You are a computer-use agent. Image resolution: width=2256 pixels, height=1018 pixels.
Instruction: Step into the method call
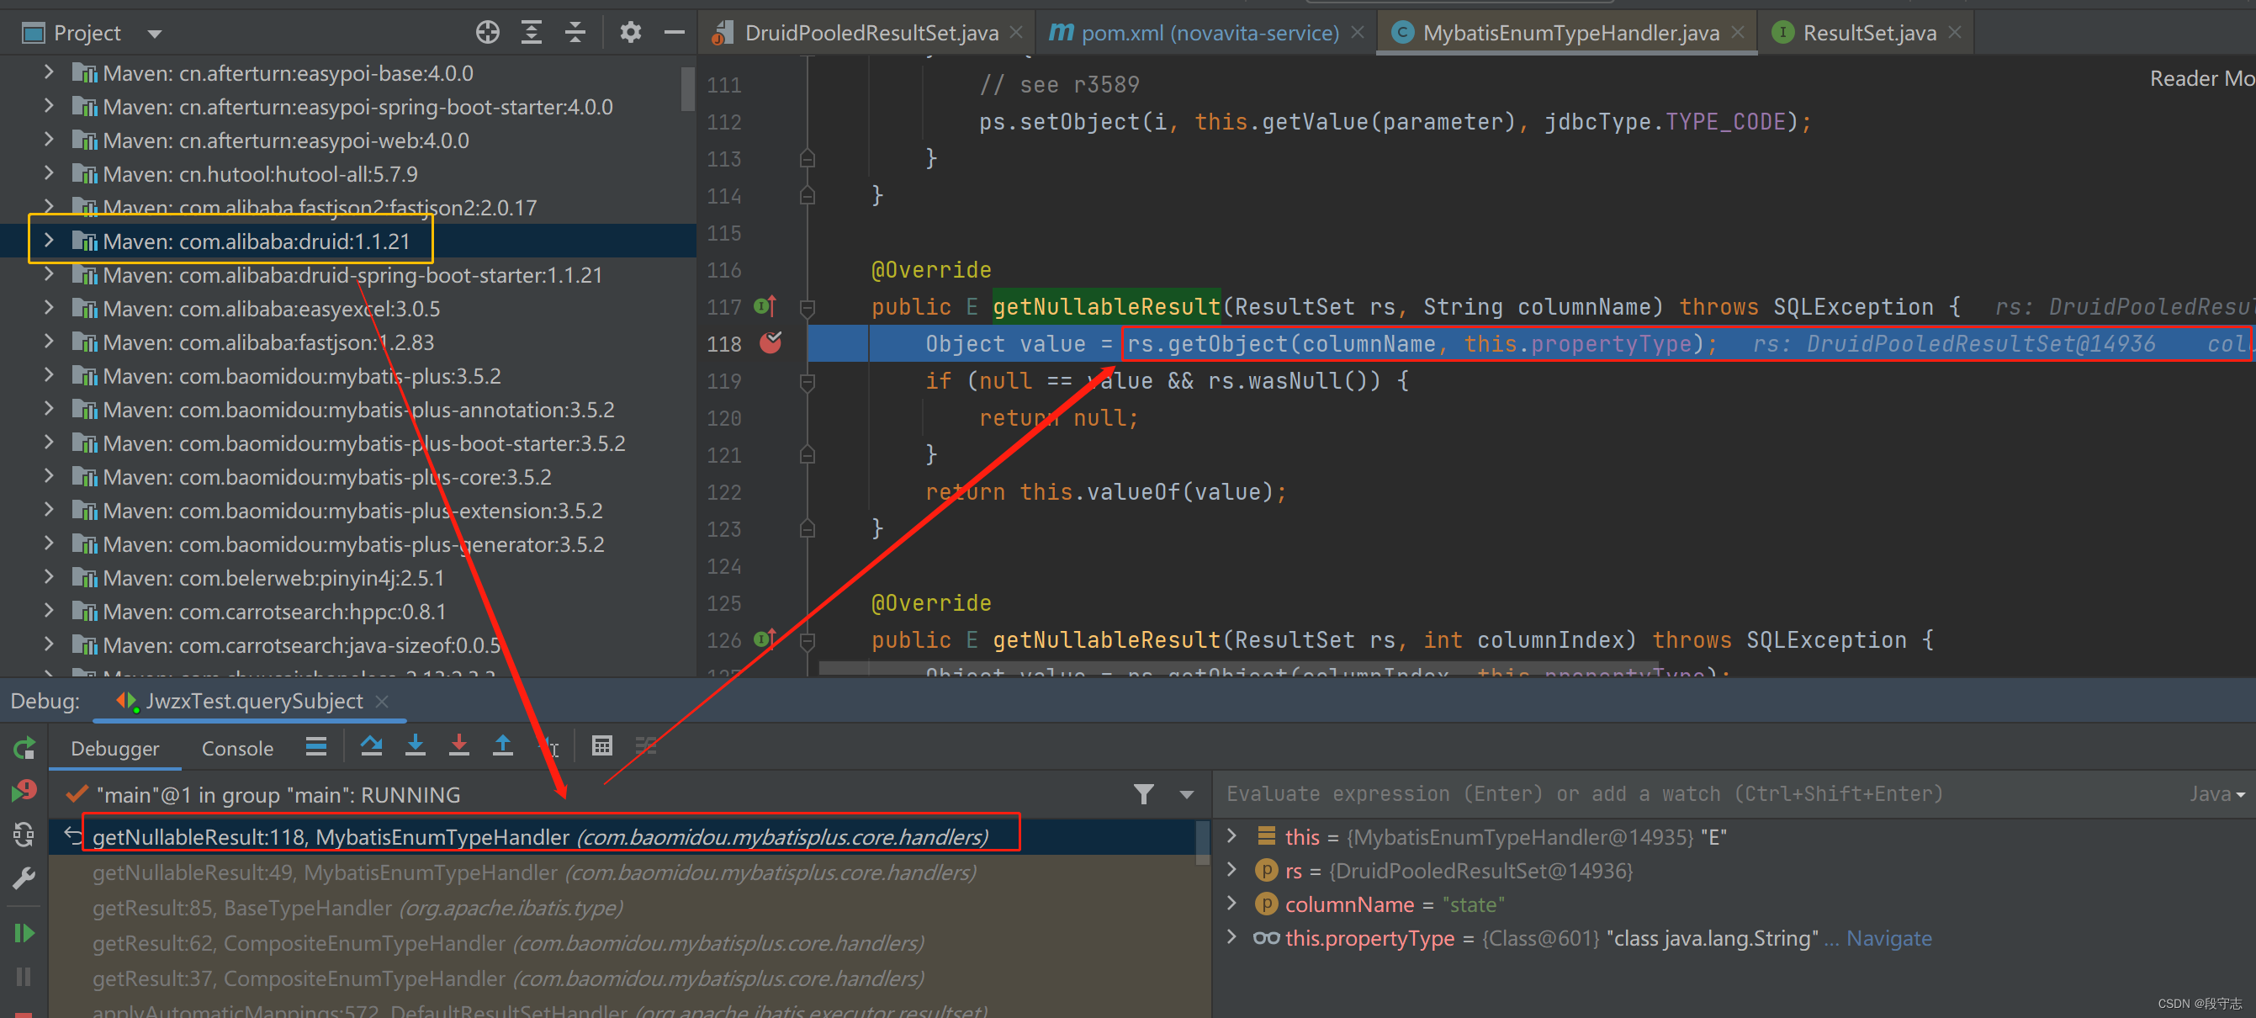[416, 745]
